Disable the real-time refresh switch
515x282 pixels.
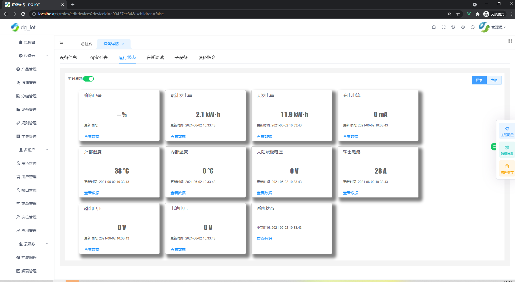click(88, 79)
